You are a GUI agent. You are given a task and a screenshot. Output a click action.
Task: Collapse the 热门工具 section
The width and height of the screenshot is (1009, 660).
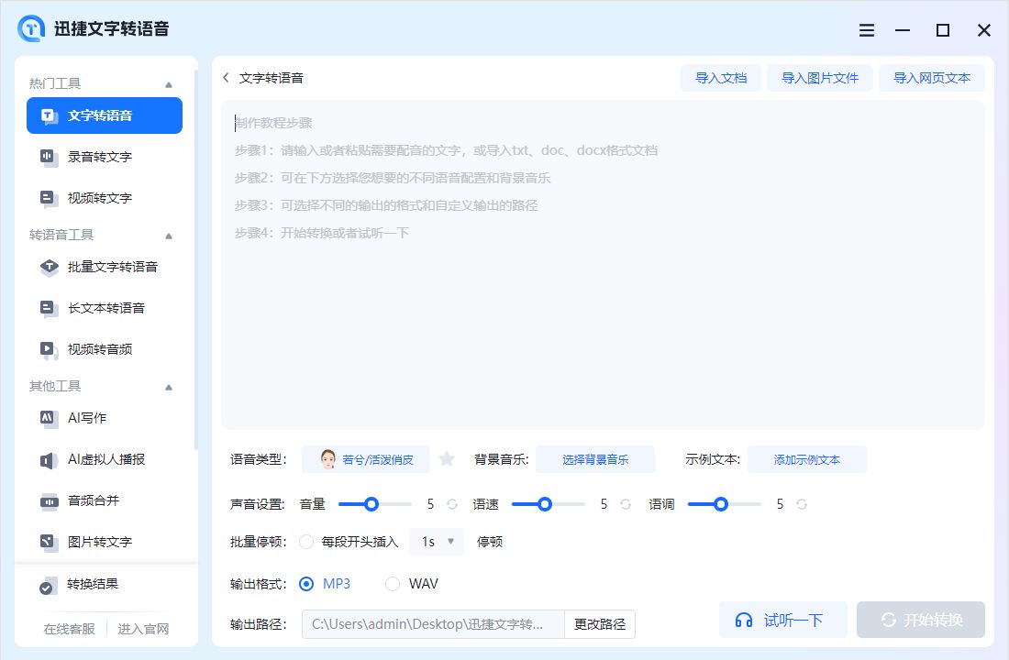point(169,84)
